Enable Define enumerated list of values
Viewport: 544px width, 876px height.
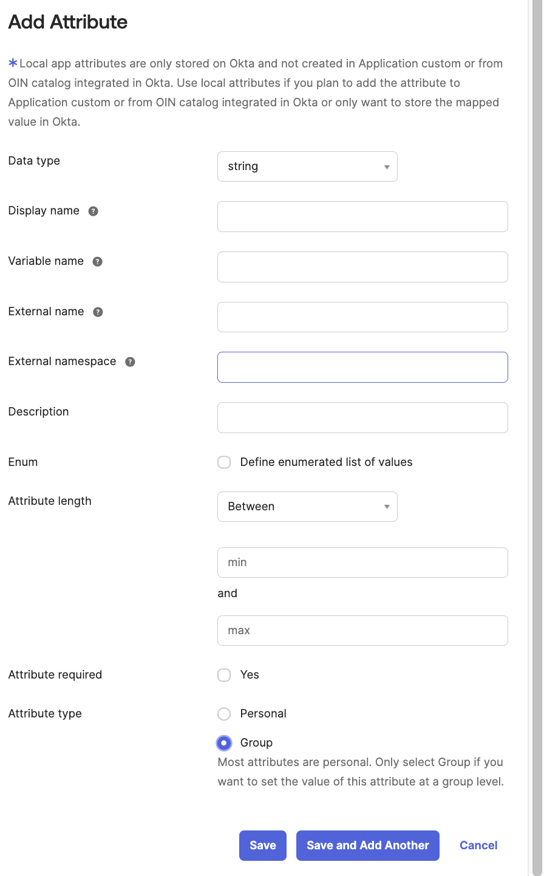[x=225, y=462]
